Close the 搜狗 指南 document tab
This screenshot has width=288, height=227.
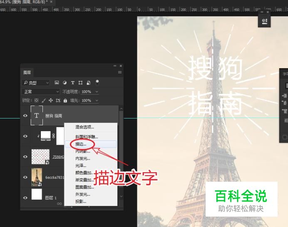(51, 2)
